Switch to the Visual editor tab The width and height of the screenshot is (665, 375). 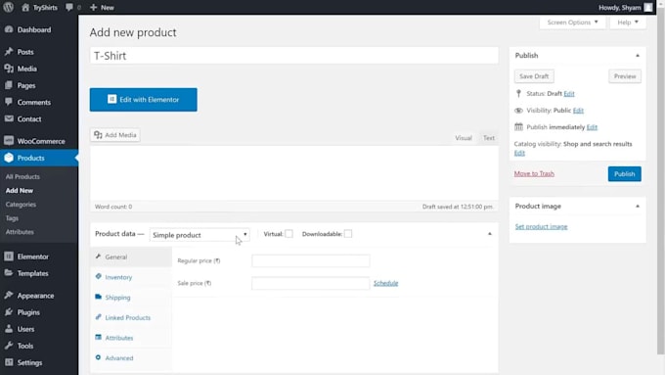pos(464,138)
